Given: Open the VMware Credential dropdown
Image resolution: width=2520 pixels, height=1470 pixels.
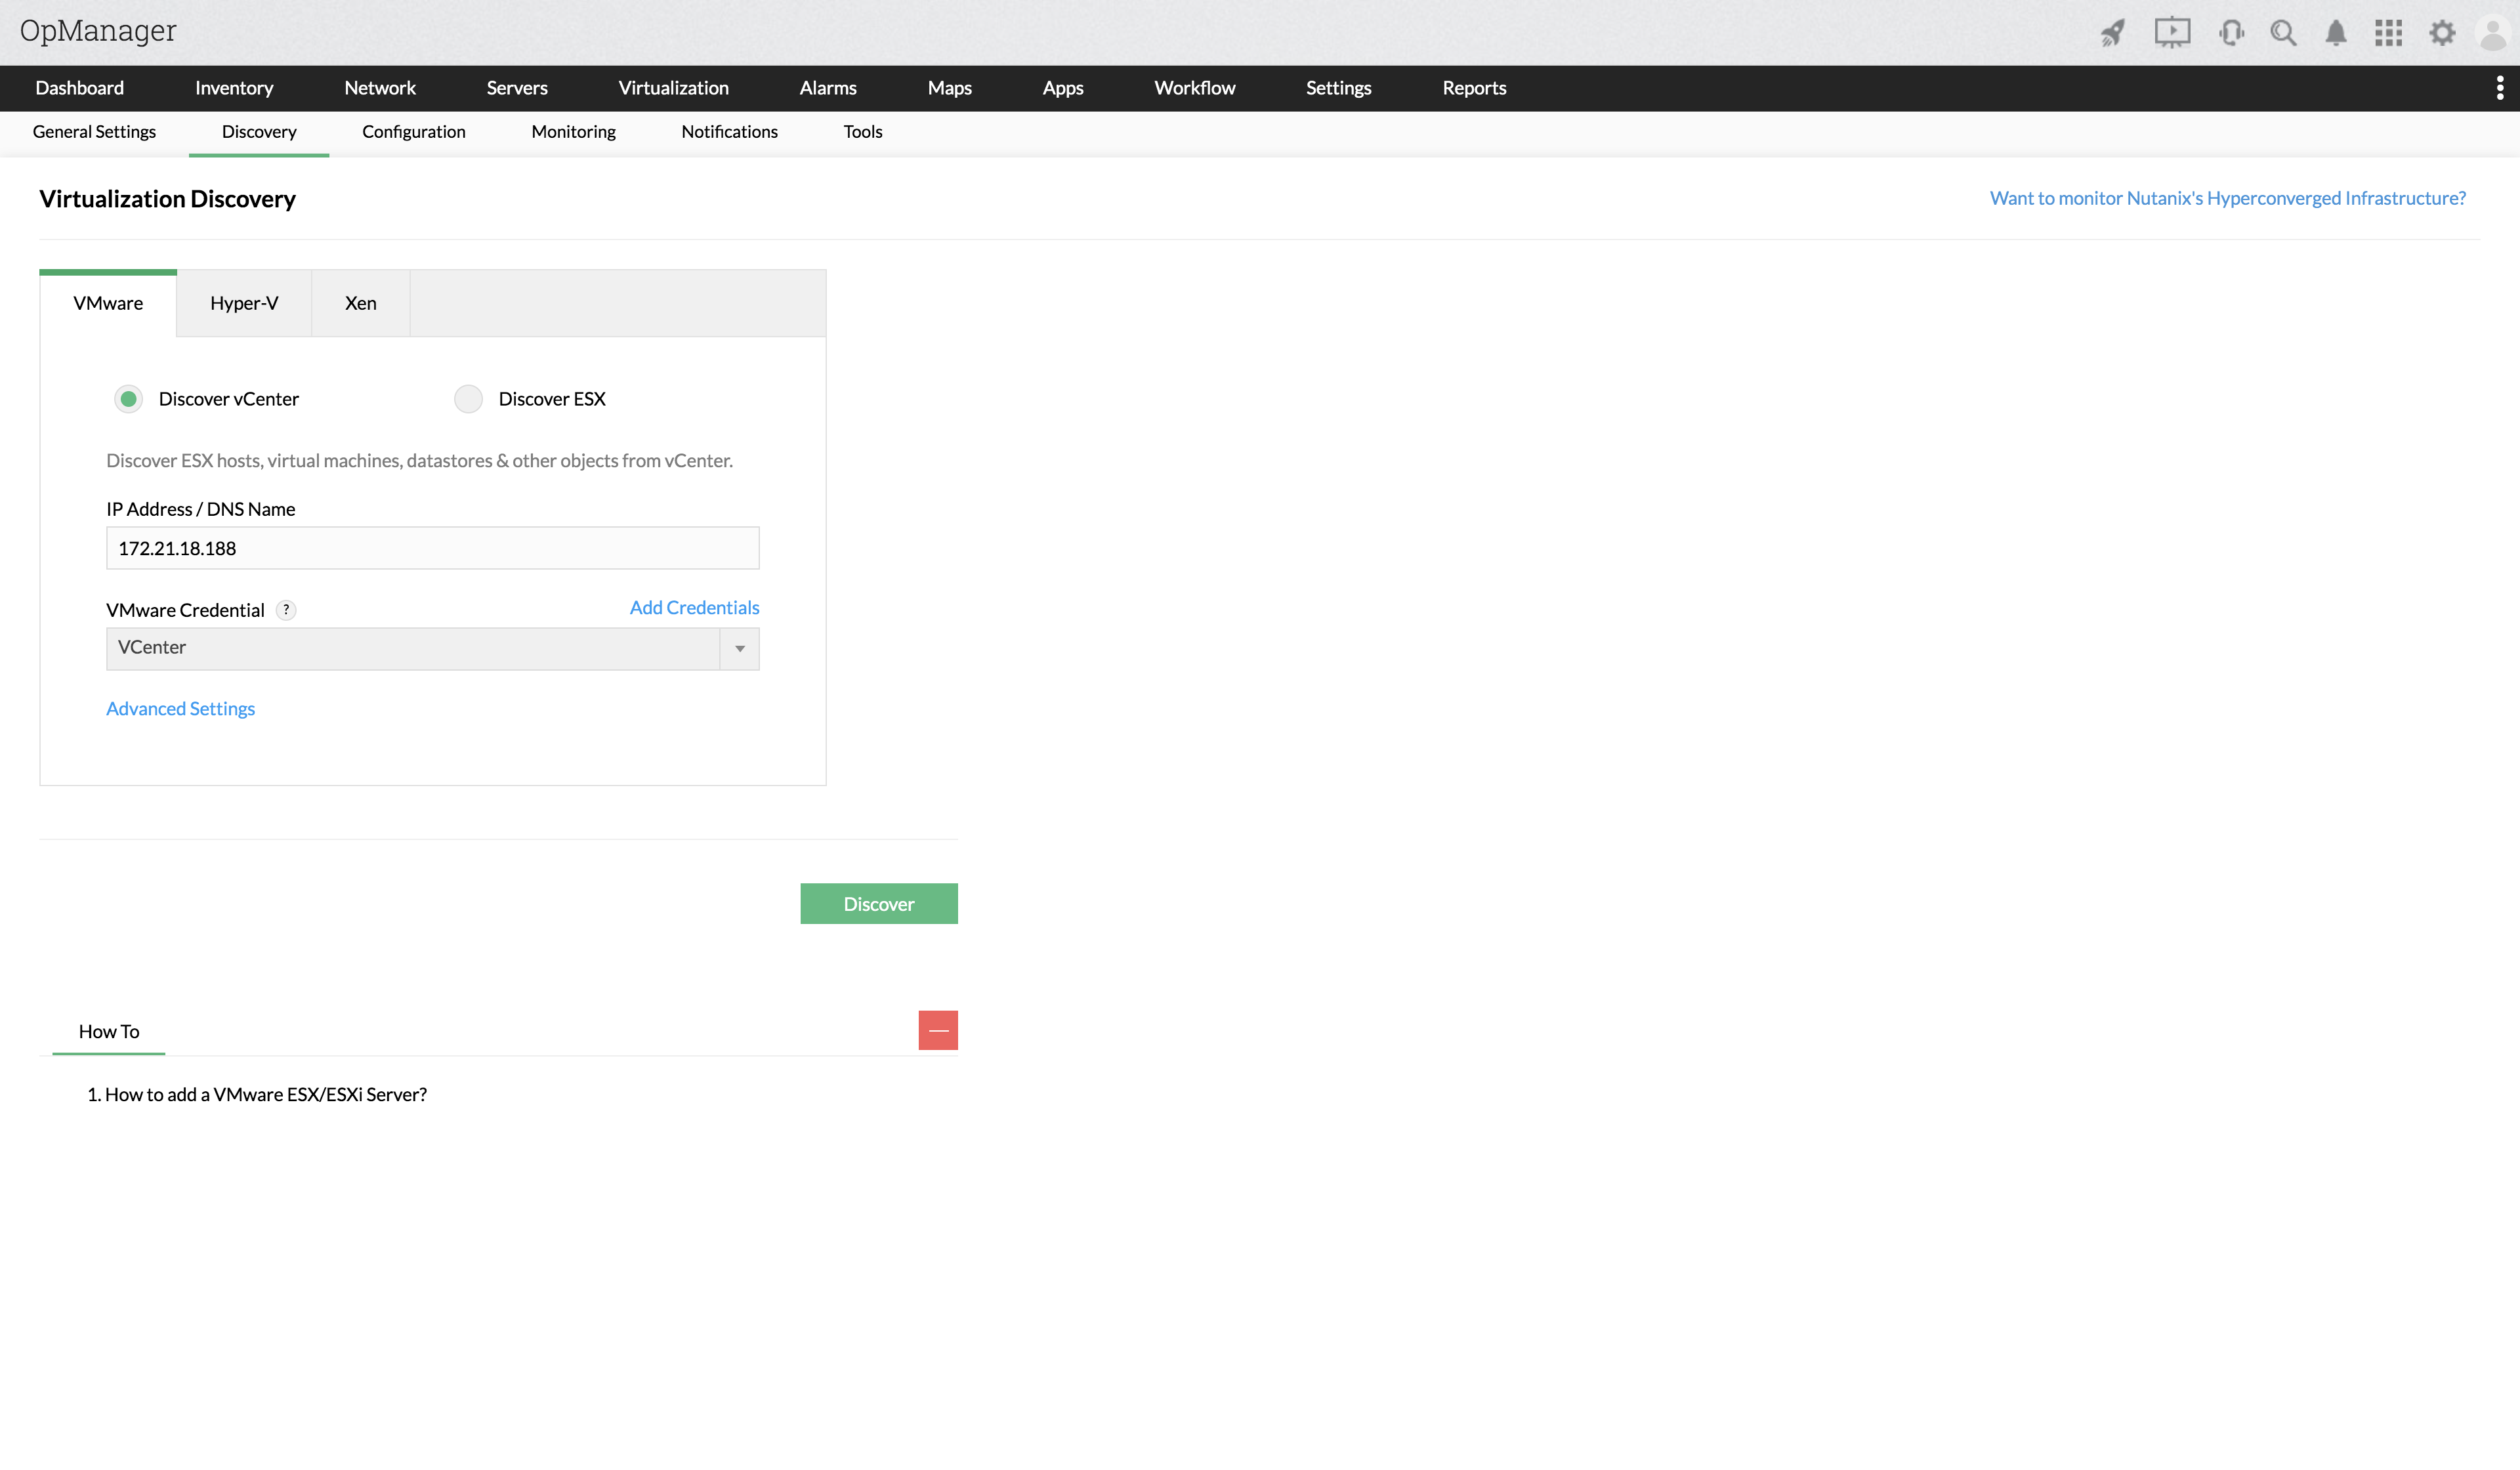Looking at the screenshot, I should coord(432,648).
